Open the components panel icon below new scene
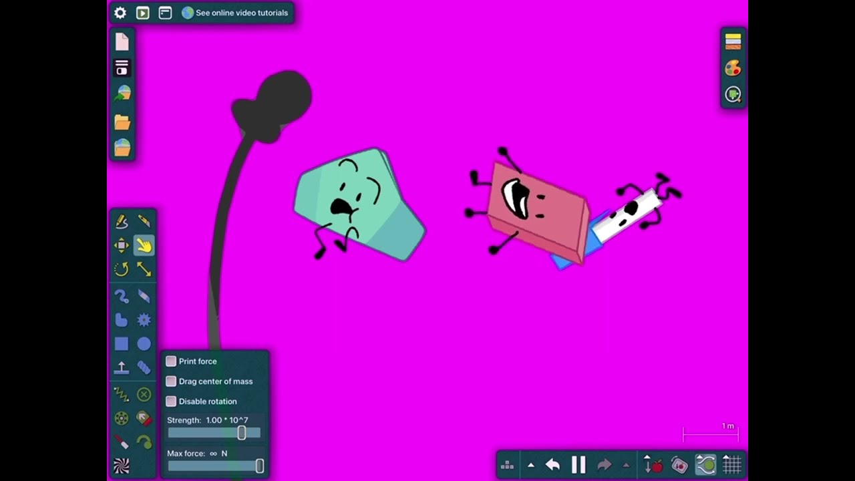Viewport: 855px width, 481px height. coord(122,67)
